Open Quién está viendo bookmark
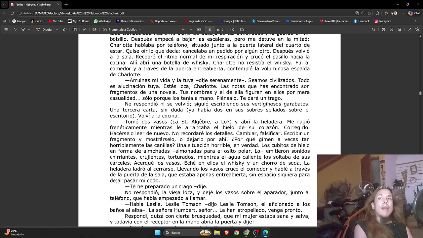 [130, 21]
